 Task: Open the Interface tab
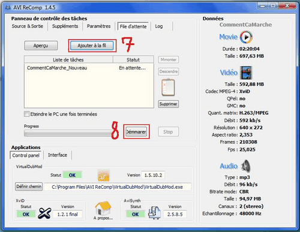(58, 155)
